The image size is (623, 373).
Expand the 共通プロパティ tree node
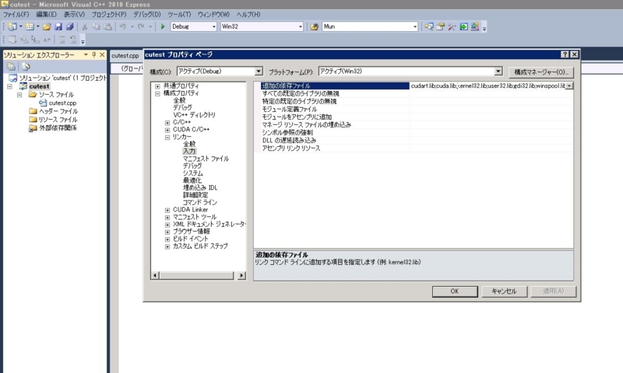(x=158, y=86)
